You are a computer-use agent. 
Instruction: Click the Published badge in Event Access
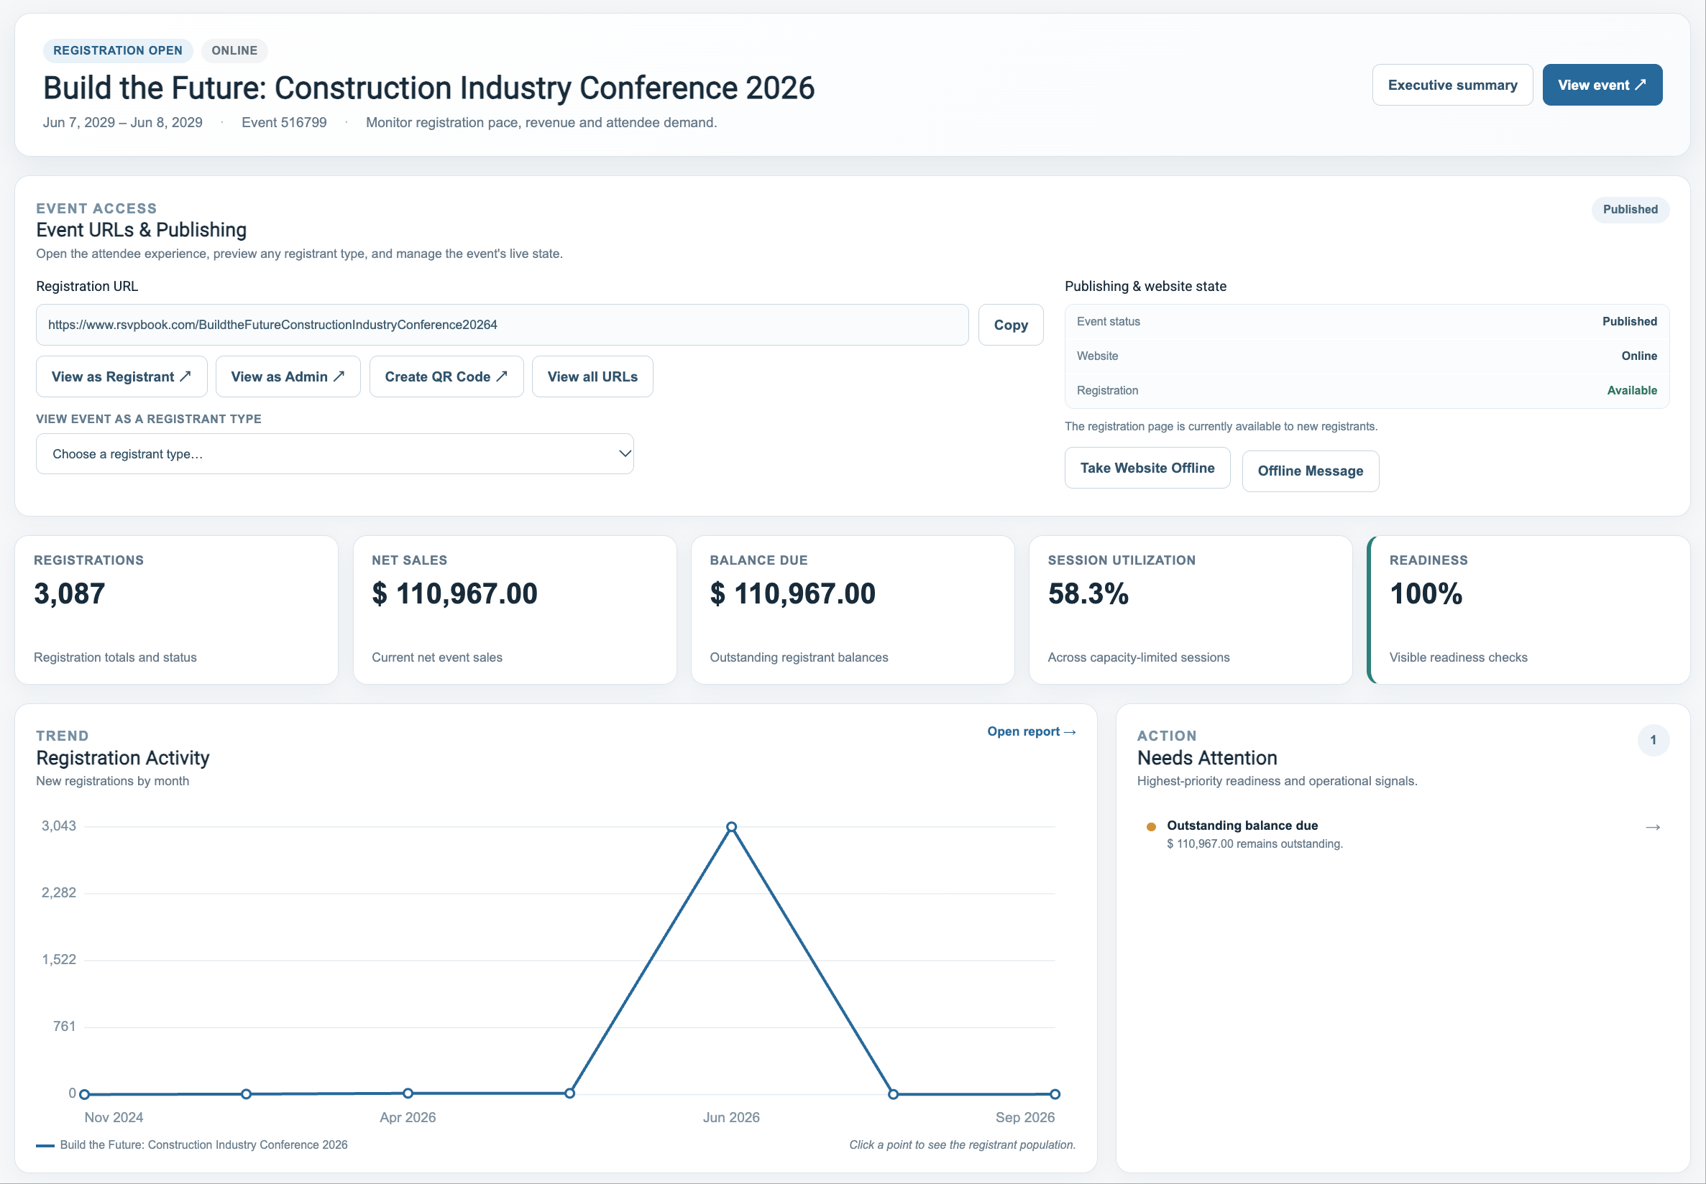click(x=1630, y=209)
